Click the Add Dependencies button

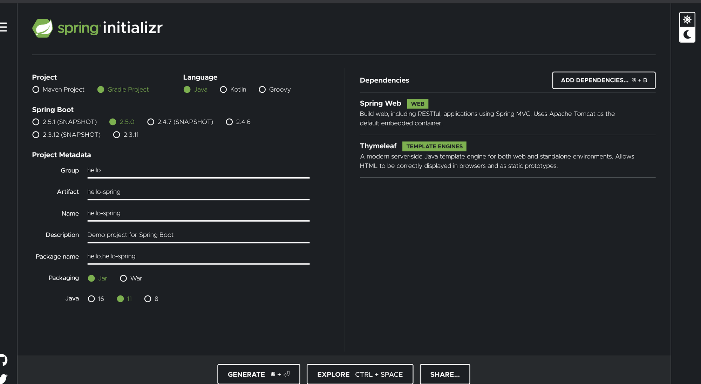[604, 80]
